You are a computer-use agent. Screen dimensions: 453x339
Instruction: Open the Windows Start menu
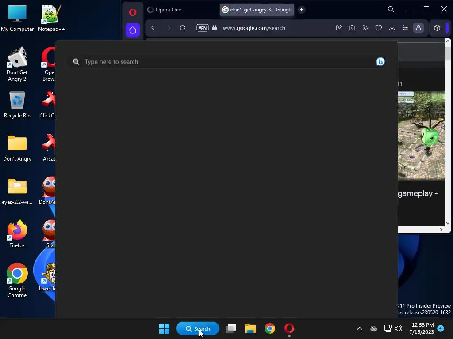(x=165, y=328)
